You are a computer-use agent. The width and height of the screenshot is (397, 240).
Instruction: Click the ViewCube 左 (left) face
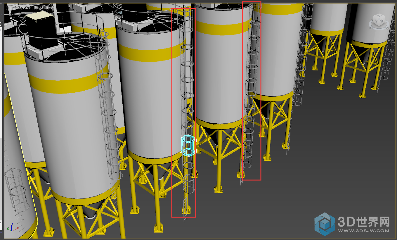376,21
